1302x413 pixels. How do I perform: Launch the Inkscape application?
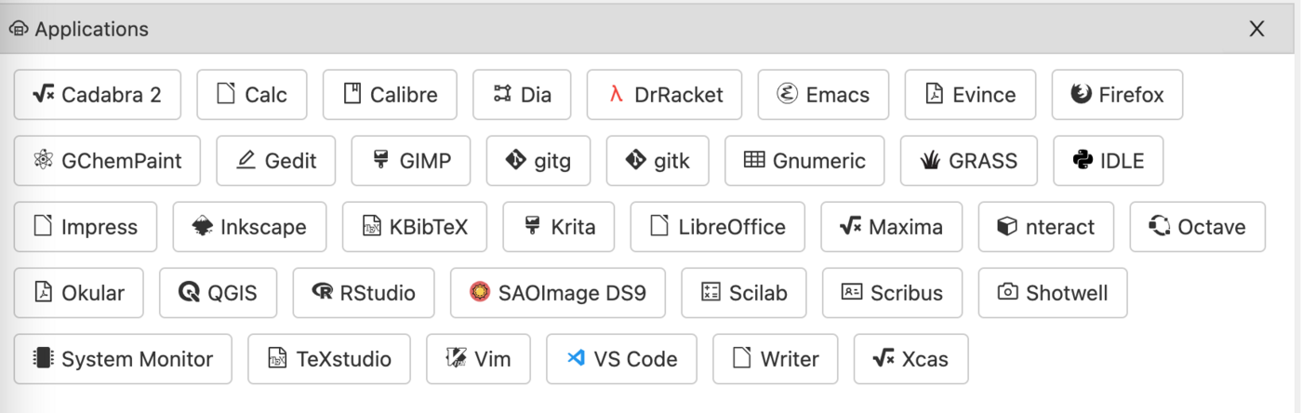(x=249, y=227)
